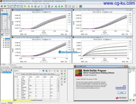This screenshot has height=104, width=136.
Task: Switch to the Message tab at bottom
Action: 10,103
